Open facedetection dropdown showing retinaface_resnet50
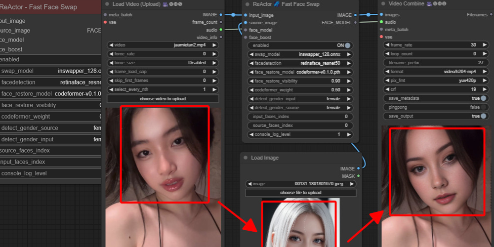Screen dimensions: 494x247 pos(300,63)
